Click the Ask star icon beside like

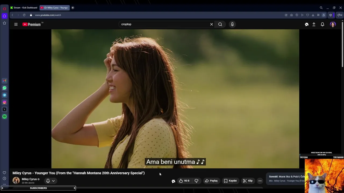coord(173,181)
